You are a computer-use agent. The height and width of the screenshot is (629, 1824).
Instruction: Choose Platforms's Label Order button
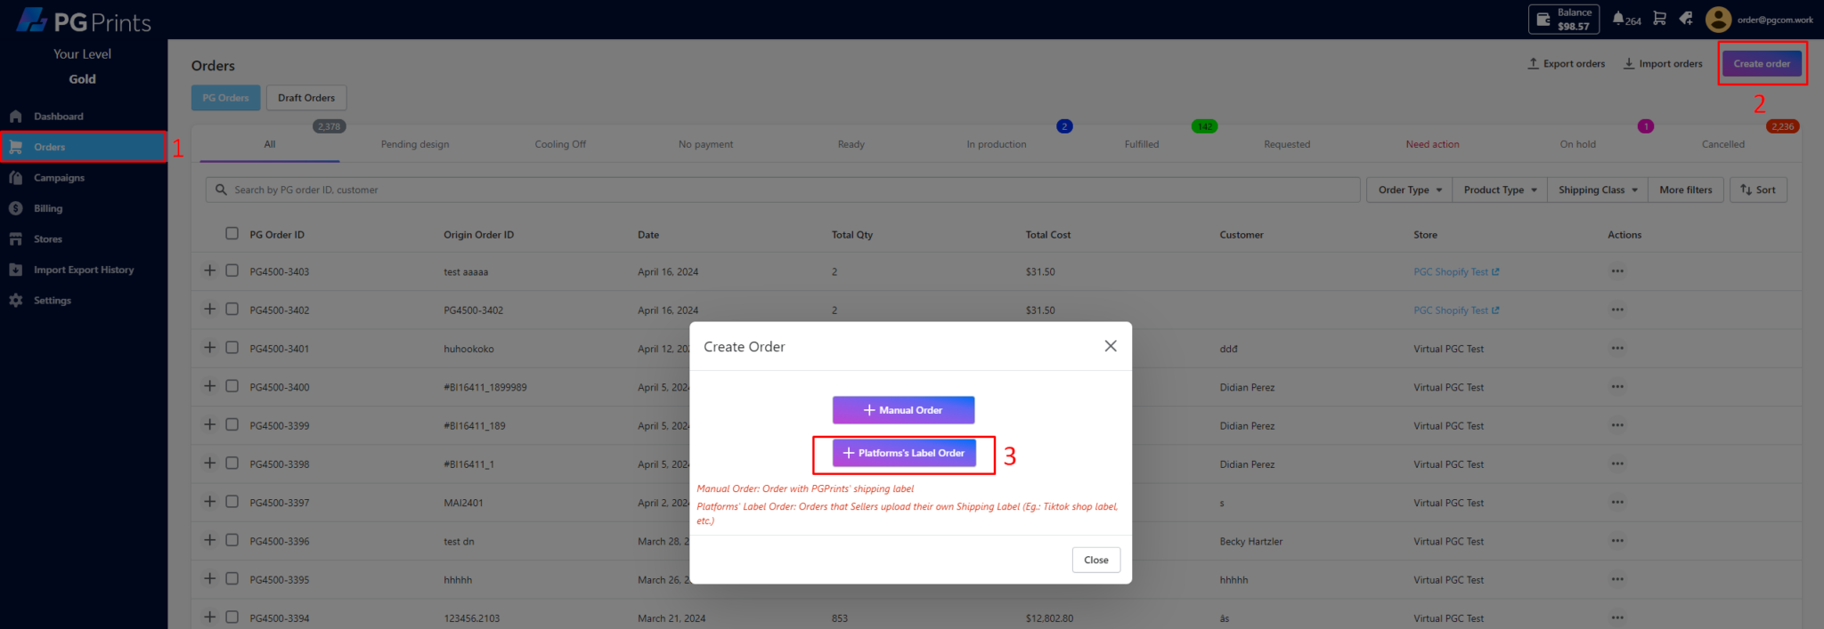pos(904,453)
